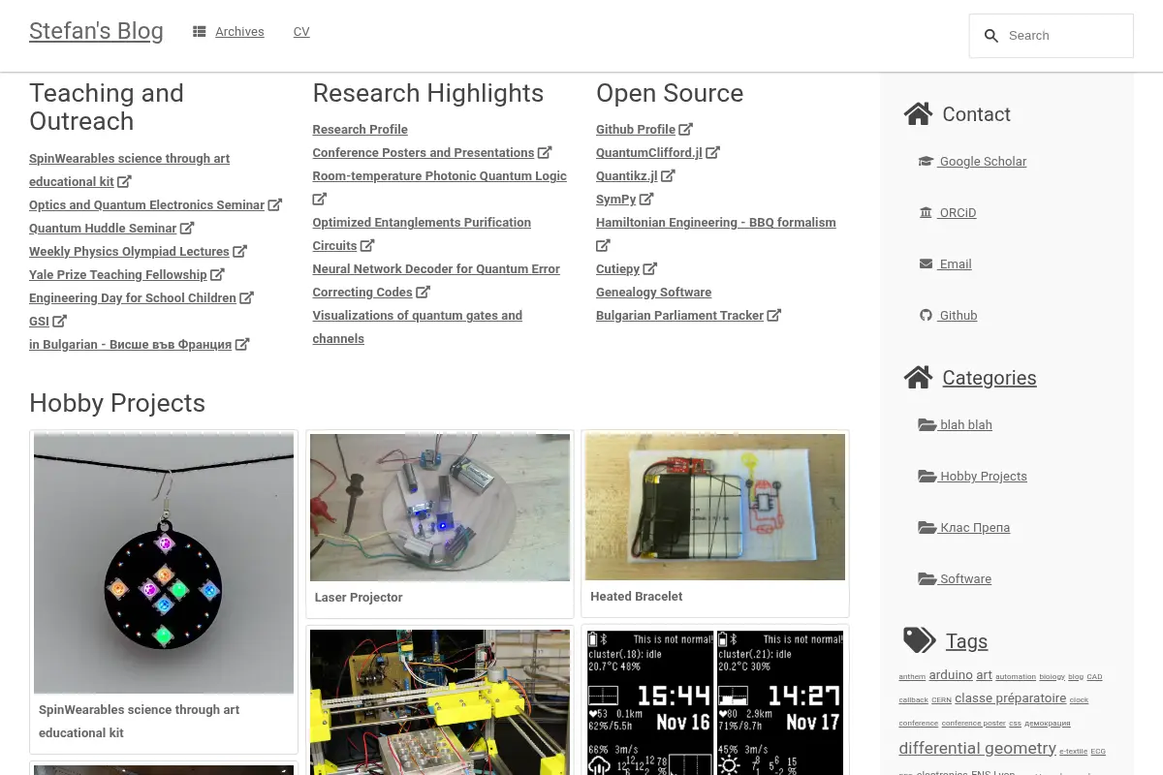Screen dimensions: 1163x775
Task: Select the arduino tag
Action: point(951,675)
